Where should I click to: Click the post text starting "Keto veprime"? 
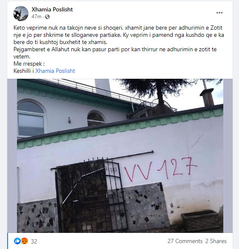pos(119,35)
